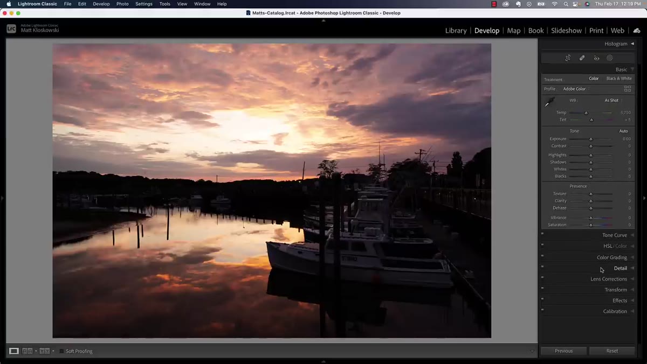Screen dimensions: 647x364
Task: Pick the White Balance Selector eyedropper
Action: coord(549,102)
